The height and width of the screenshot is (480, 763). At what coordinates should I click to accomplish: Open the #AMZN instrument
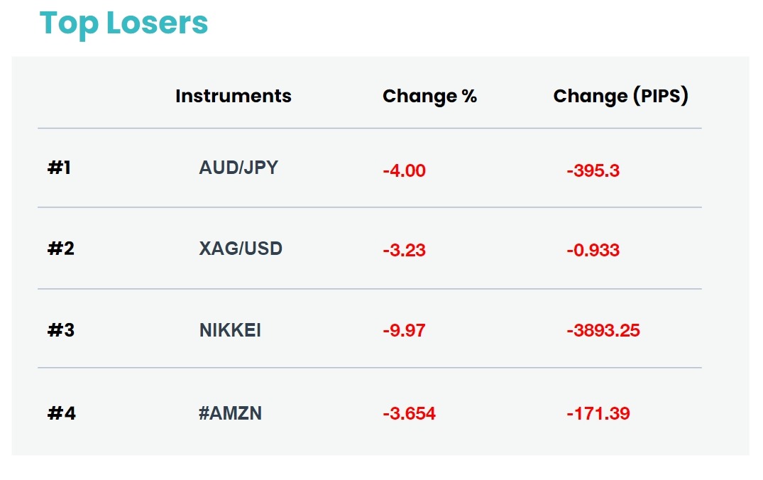[230, 413]
